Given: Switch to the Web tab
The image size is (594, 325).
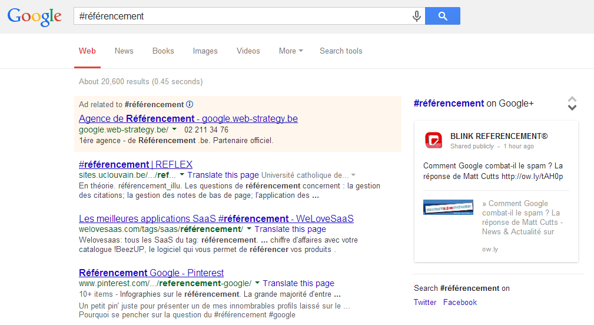Looking at the screenshot, I should coord(87,51).
